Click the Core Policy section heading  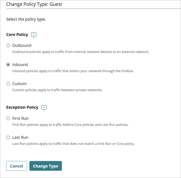click(17, 35)
